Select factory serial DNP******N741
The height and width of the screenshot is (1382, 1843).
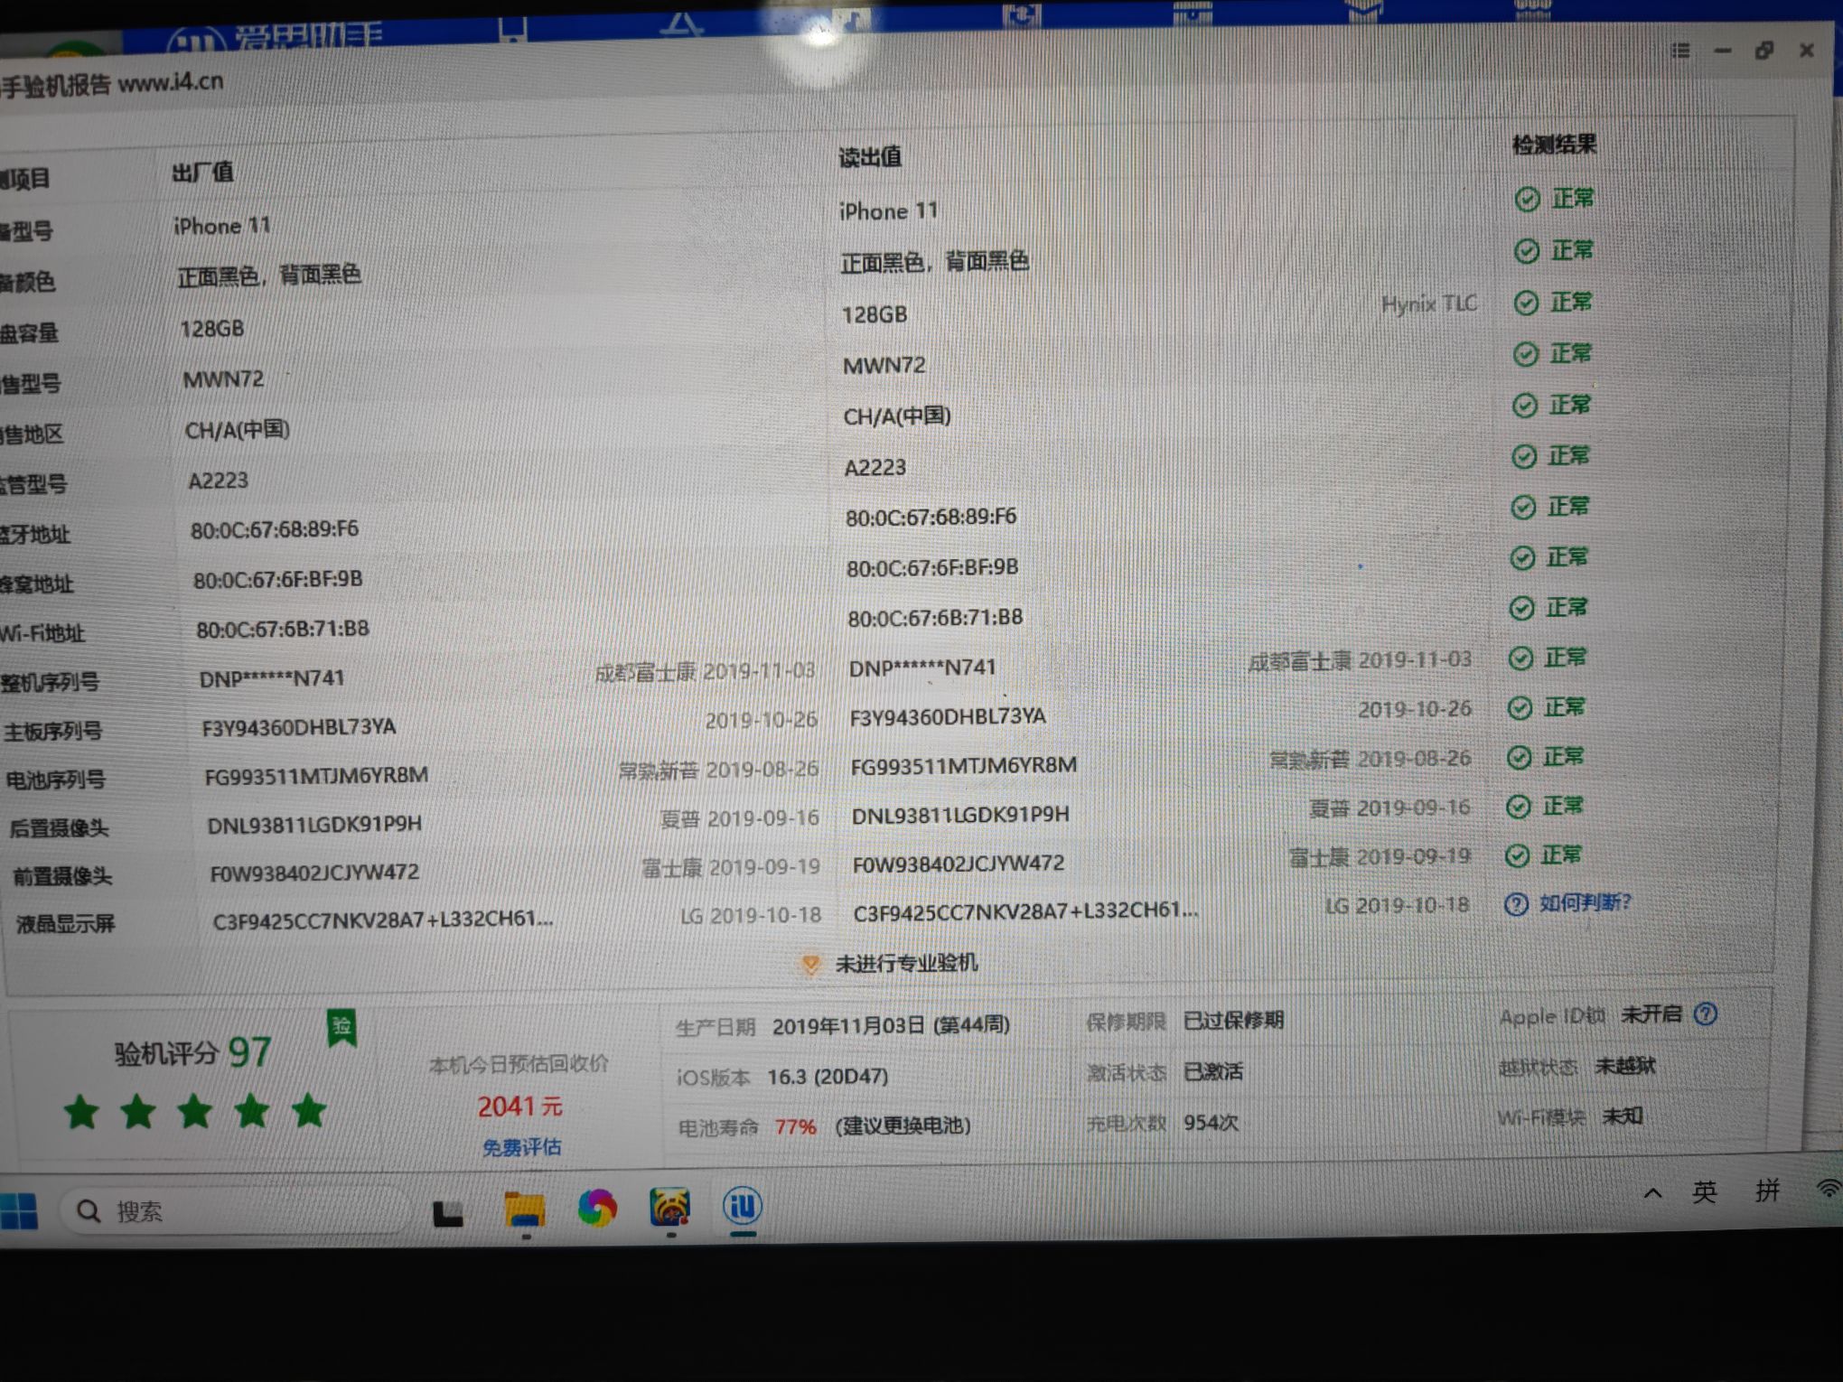point(272,678)
